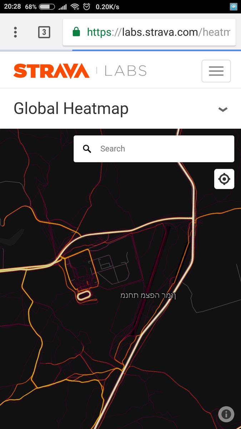Click the orange STRAVA logo
The width and height of the screenshot is (241, 429).
[x=51, y=71]
